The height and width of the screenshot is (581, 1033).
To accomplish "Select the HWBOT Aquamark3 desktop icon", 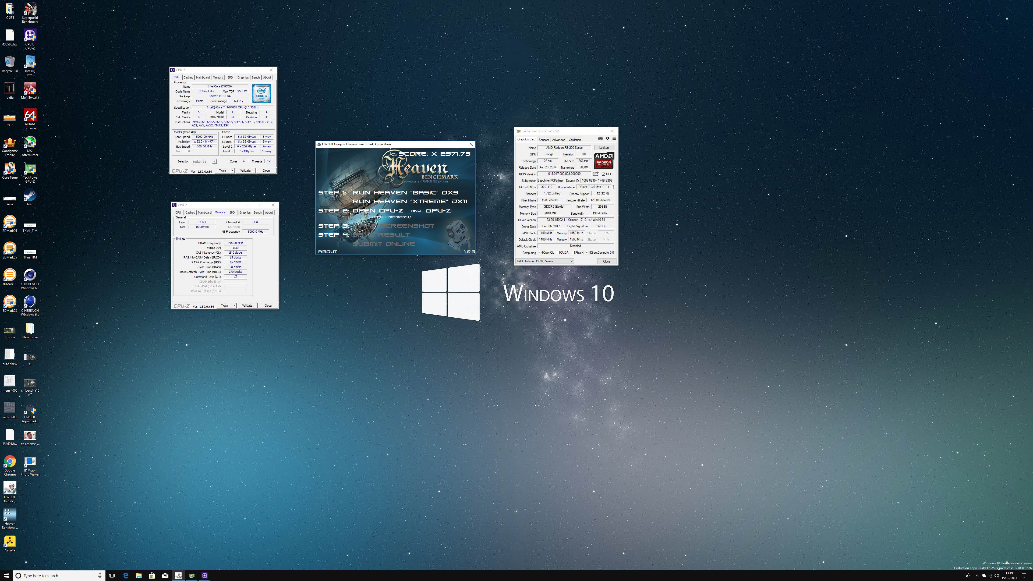I will pyautogui.click(x=30, y=413).
